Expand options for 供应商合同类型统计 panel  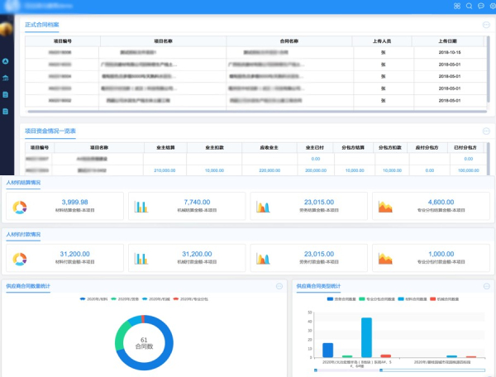click(486, 287)
